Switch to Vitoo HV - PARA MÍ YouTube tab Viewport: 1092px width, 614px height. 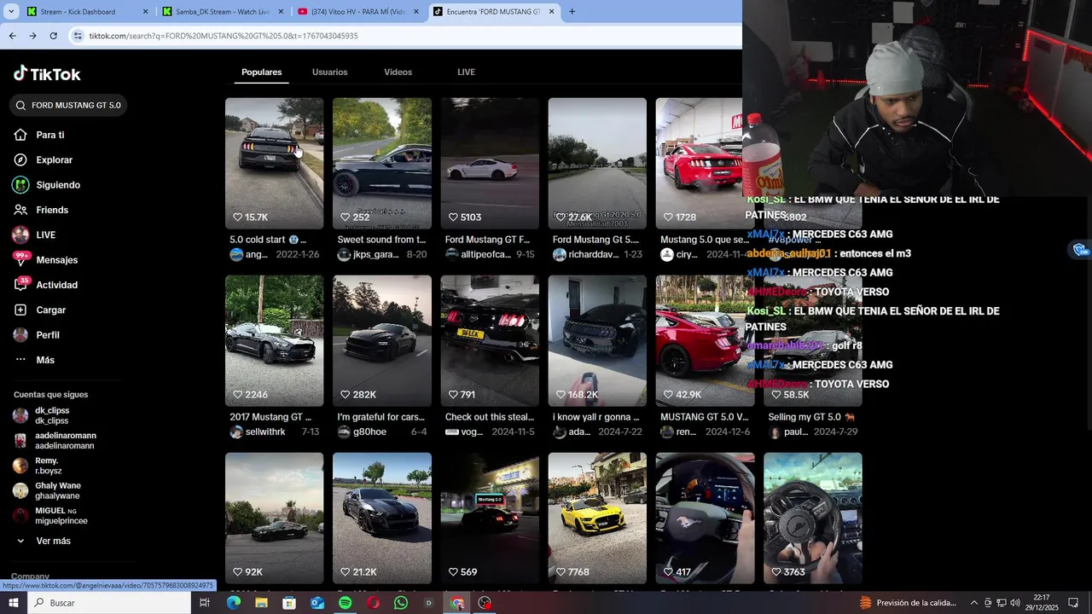[x=358, y=12]
